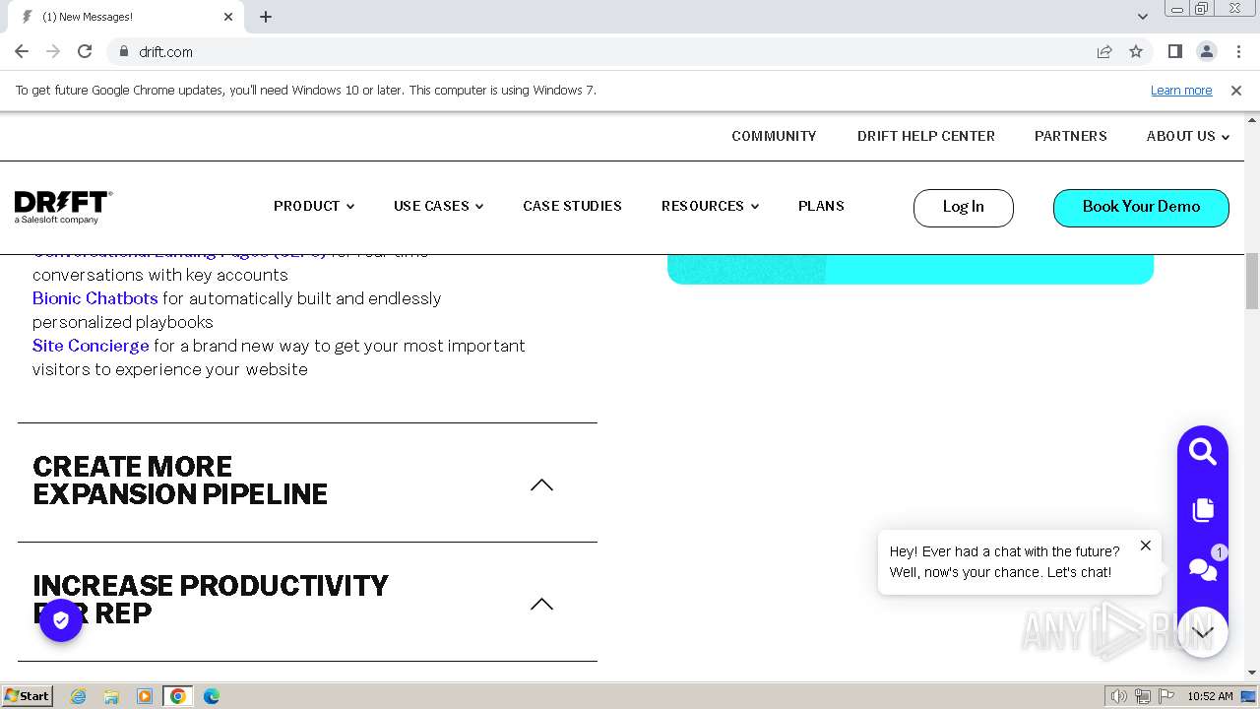This screenshot has height=709, width=1260.
Task: Click the browser back arrow
Action: point(22,51)
